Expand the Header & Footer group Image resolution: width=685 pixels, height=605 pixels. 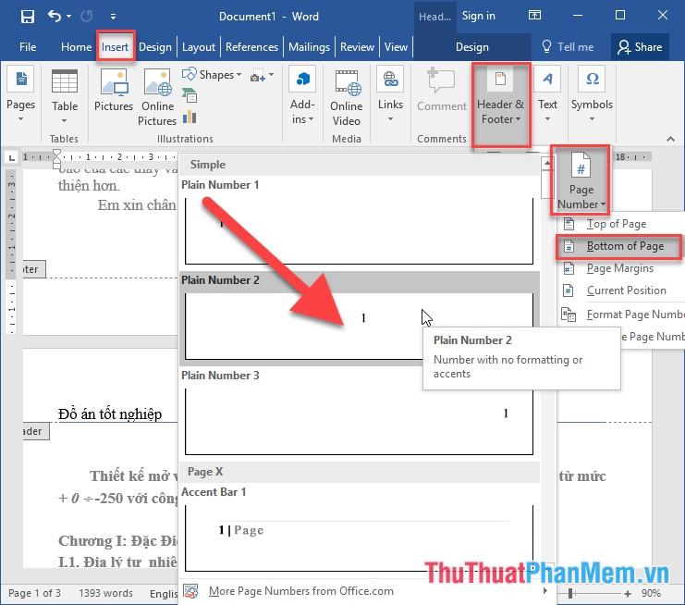point(501,104)
